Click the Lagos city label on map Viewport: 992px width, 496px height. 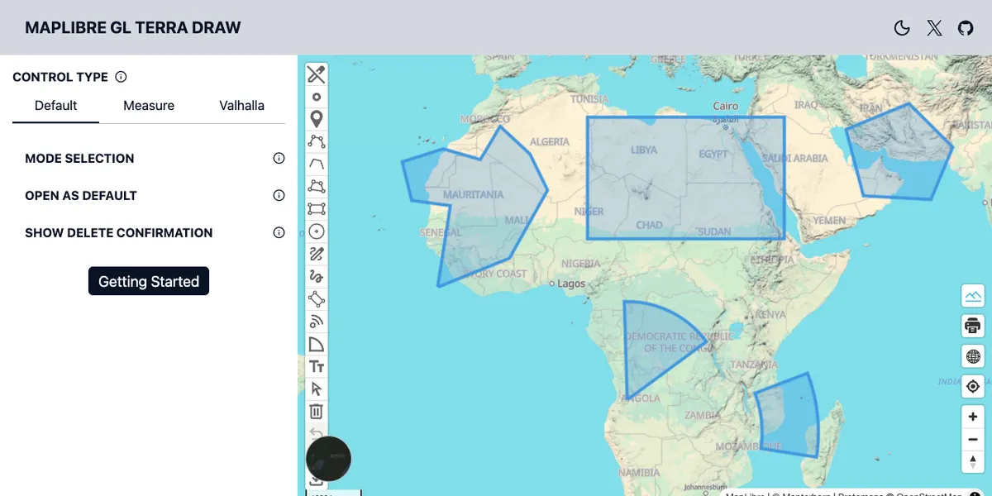pyautogui.click(x=571, y=284)
